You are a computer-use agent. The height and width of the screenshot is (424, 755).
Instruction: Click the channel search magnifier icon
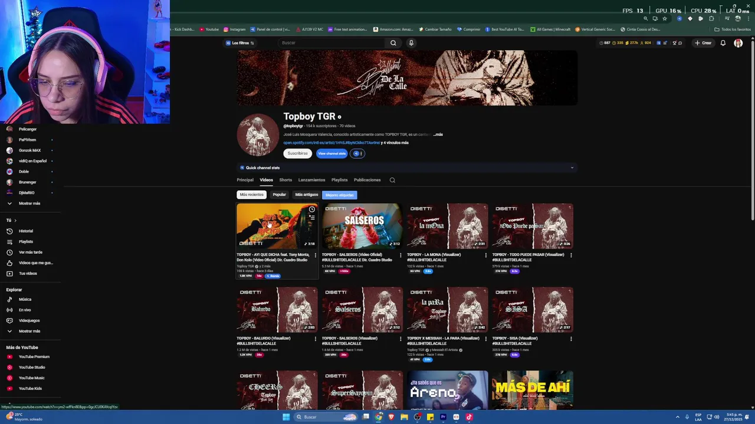392,180
